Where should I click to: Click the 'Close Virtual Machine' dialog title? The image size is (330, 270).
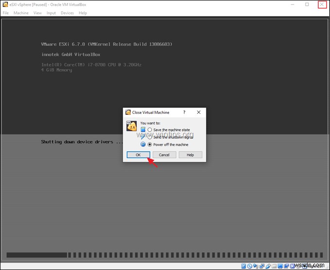151,112
